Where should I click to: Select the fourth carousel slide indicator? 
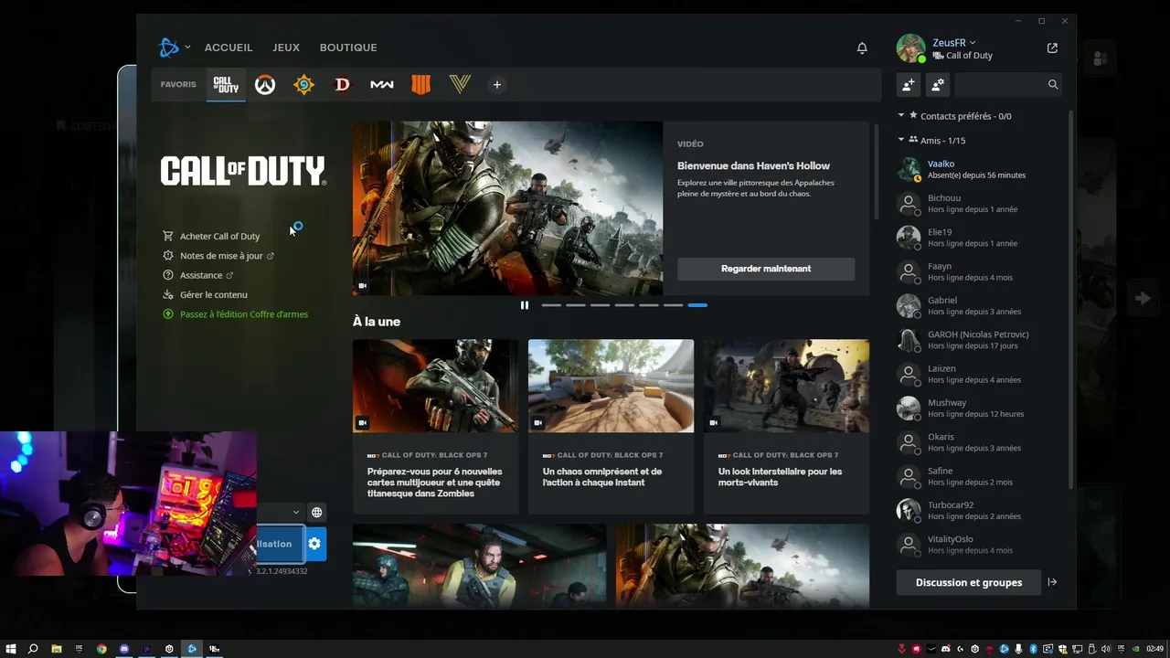[x=624, y=305]
